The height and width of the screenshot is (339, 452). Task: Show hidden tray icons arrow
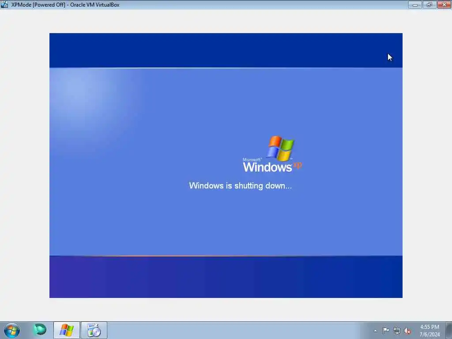point(375,331)
